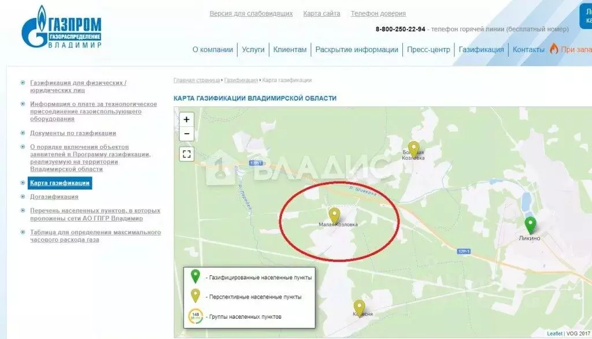Zoom out on the map
The width and height of the screenshot is (592, 339).
pyautogui.click(x=187, y=134)
